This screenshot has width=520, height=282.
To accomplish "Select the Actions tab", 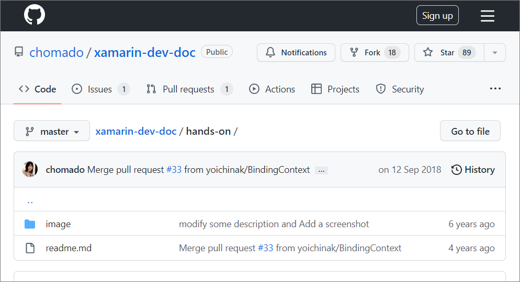I will pyautogui.click(x=272, y=89).
